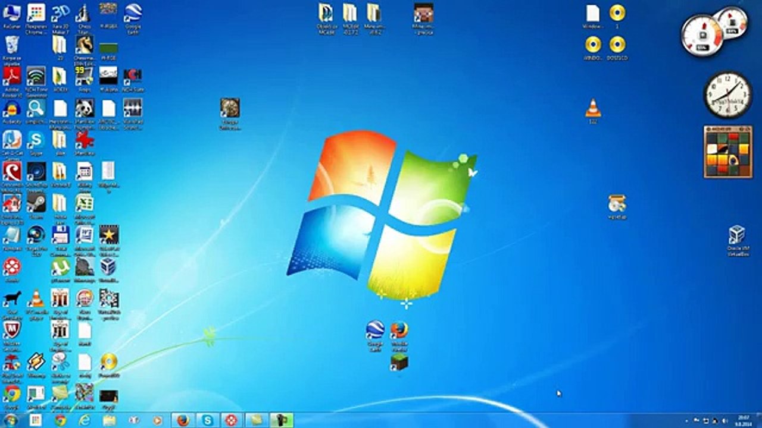This screenshot has width=762, height=428.
Task: Click the picture puzzle gadget
Action: pyautogui.click(x=727, y=152)
